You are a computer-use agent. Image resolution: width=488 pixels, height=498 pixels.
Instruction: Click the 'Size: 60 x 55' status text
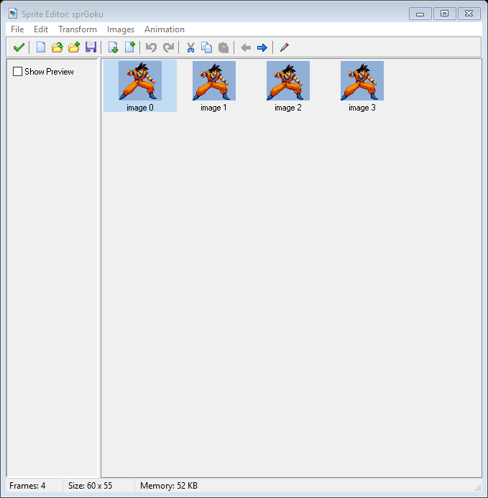pos(90,486)
